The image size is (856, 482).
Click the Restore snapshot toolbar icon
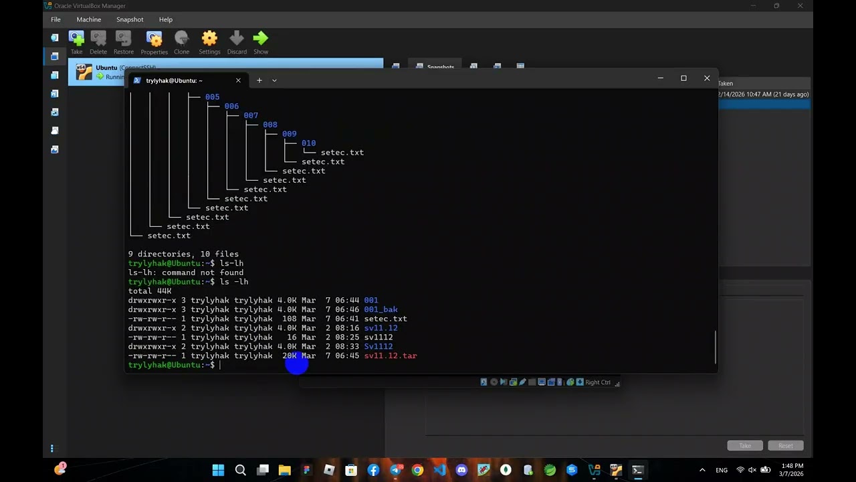(123, 39)
